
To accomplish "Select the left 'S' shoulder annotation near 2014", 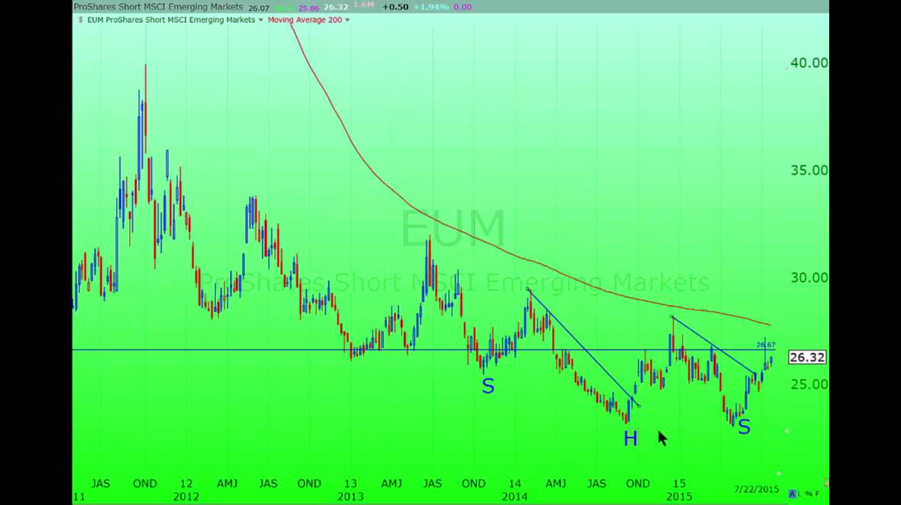I will coord(488,386).
